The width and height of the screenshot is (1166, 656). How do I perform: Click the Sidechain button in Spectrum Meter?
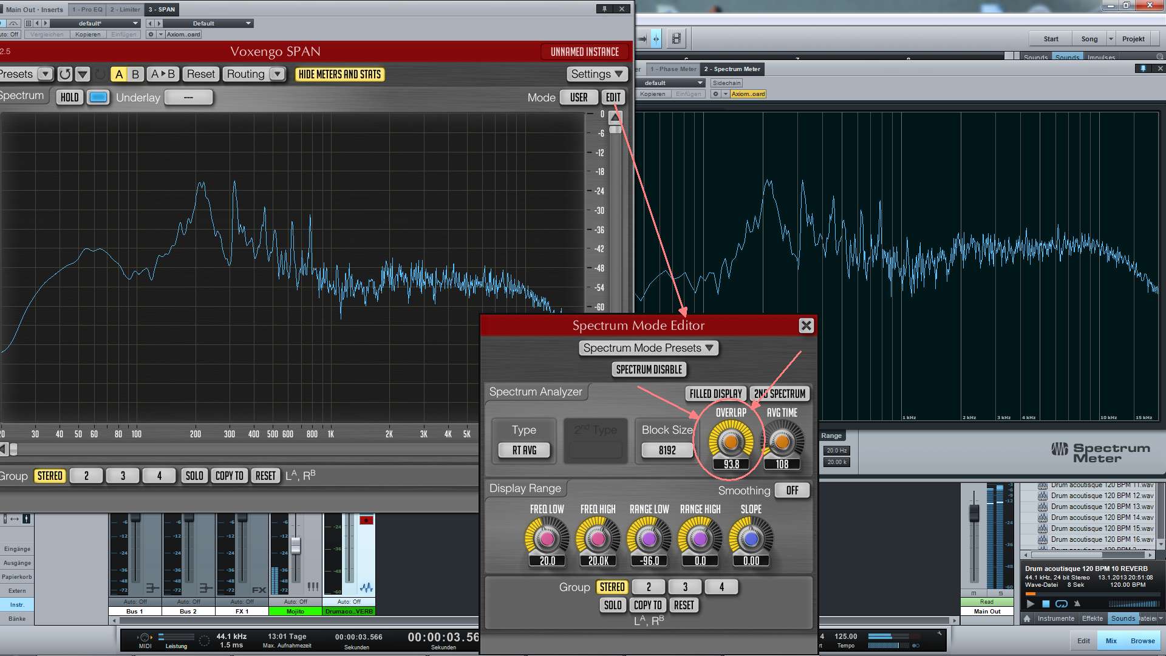click(726, 83)
